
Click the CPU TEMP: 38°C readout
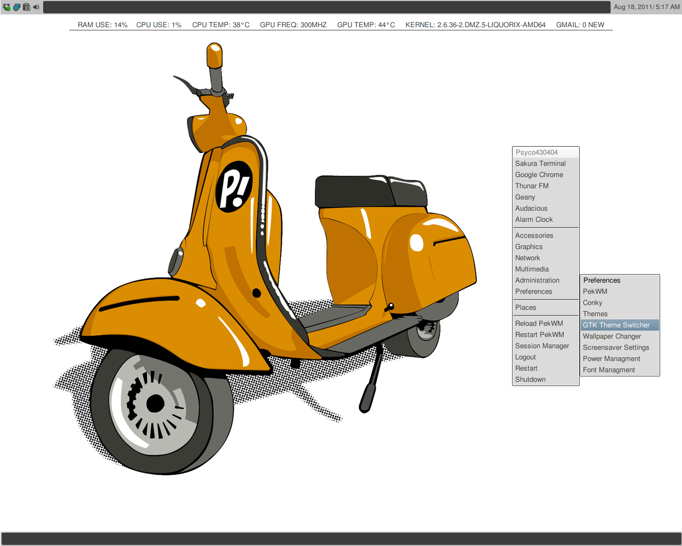tap(221, 25)
